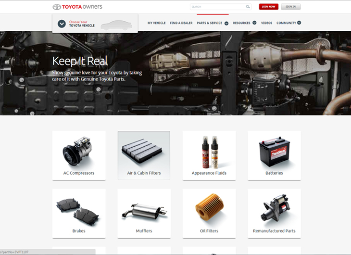The height and width of the screenshot is (255, 351).
Task: Click the Toyota Owners logo
Action: [77, 7]
